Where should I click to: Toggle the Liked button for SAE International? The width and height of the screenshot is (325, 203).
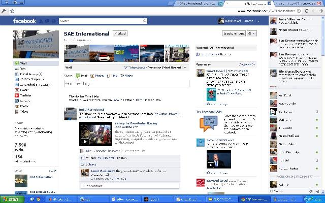[120, 33]
